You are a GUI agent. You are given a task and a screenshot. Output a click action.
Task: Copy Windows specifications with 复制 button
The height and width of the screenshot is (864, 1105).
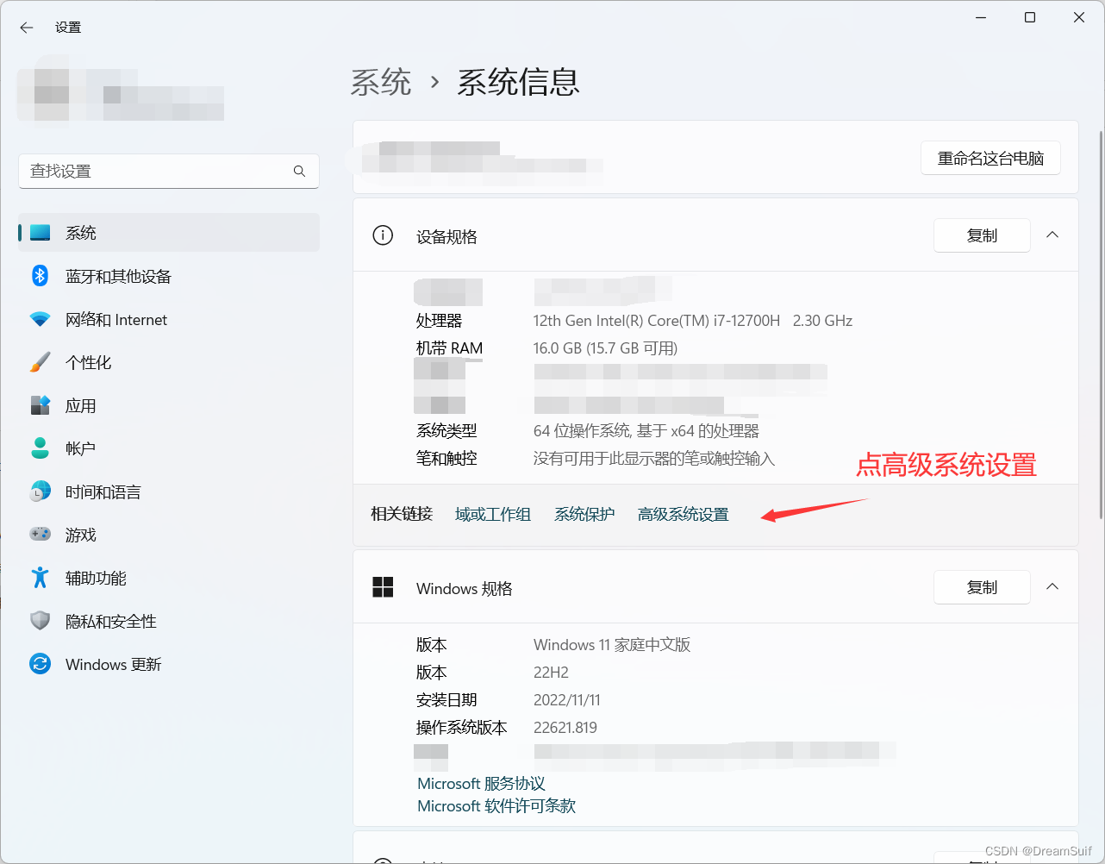(x=982, y=587)
